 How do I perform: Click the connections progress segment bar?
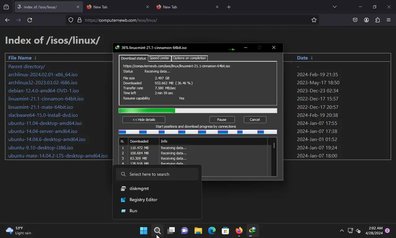(x=198, y=132)
